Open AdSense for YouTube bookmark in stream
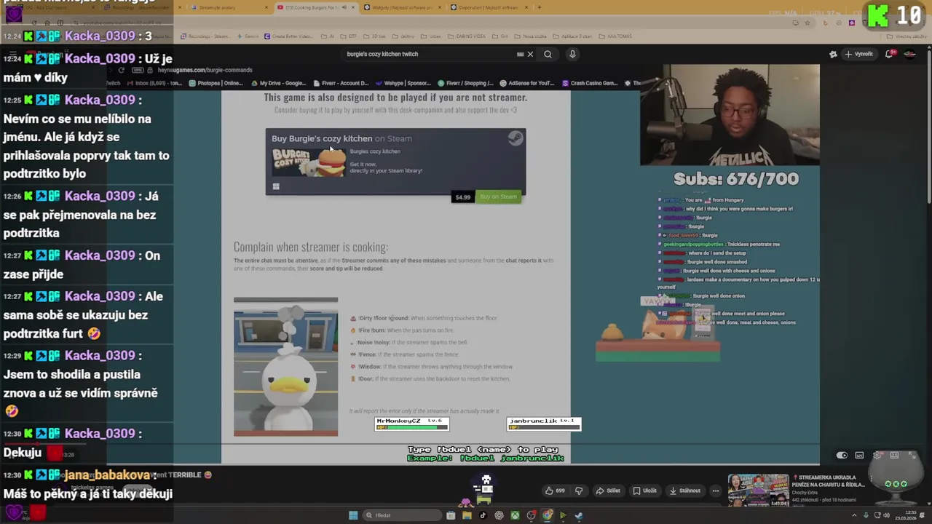The height and width of the screenshot is (524, 932). pyautogui.click(x=527, y=83)
